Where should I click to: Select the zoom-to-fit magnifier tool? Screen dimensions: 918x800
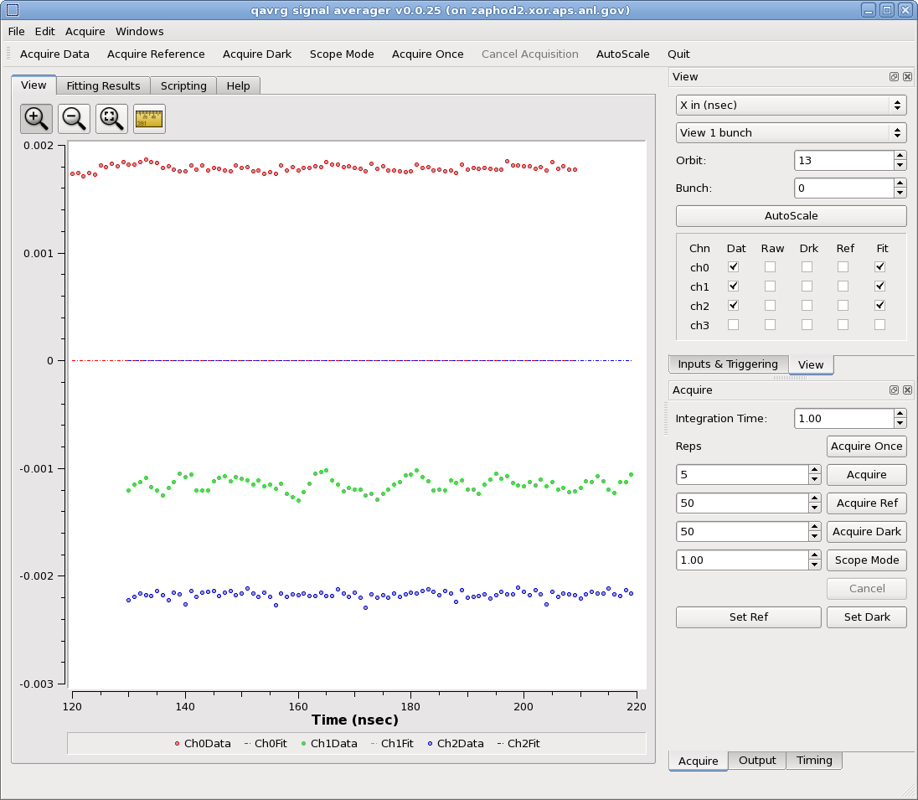click(x=111, y=118)
